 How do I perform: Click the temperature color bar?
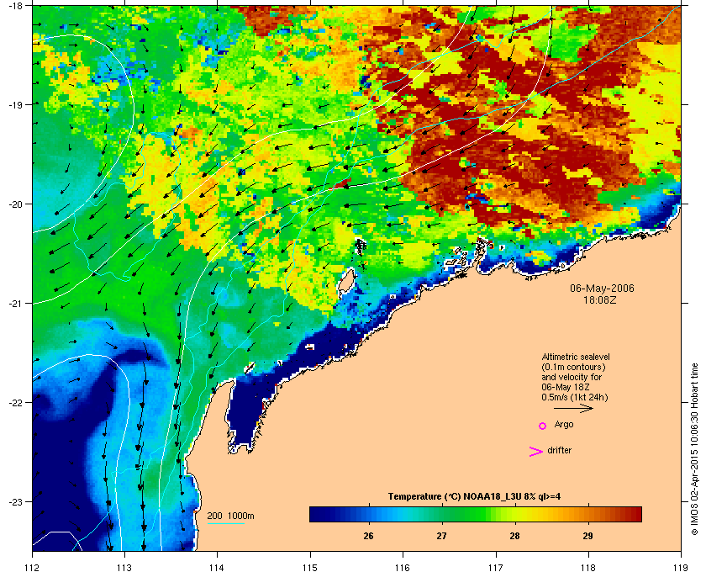click(x=476, y=514)
